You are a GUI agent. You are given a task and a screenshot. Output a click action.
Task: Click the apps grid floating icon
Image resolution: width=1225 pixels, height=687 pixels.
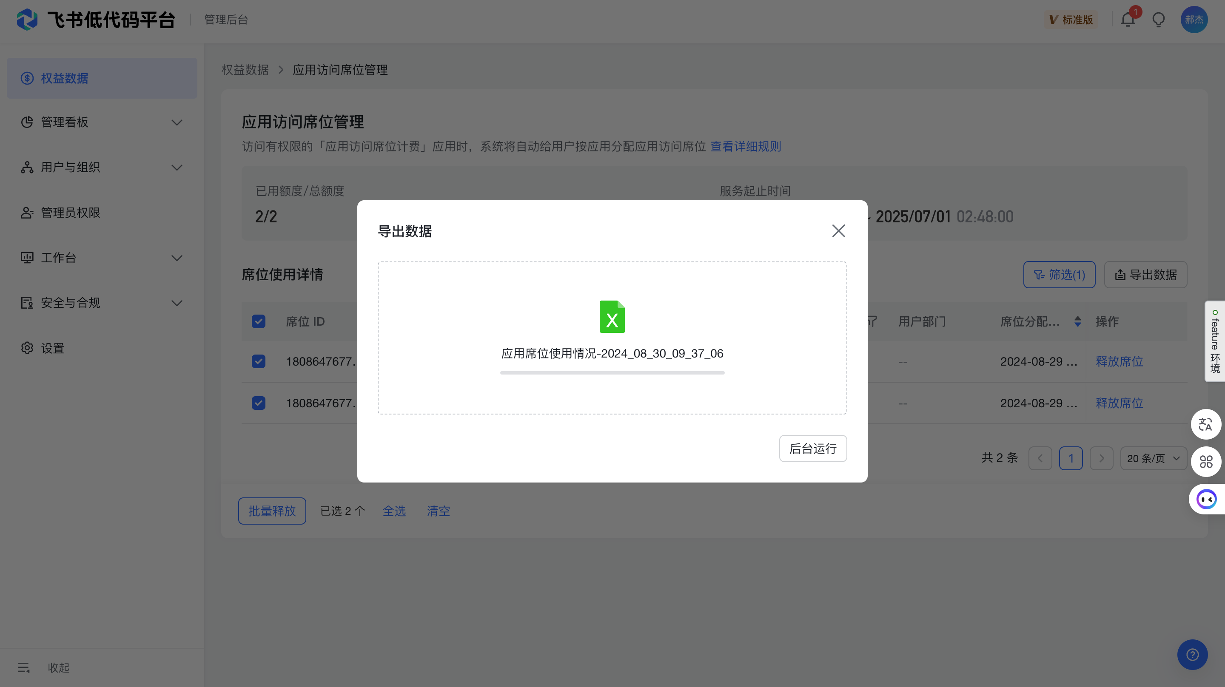coord(1205,462)
